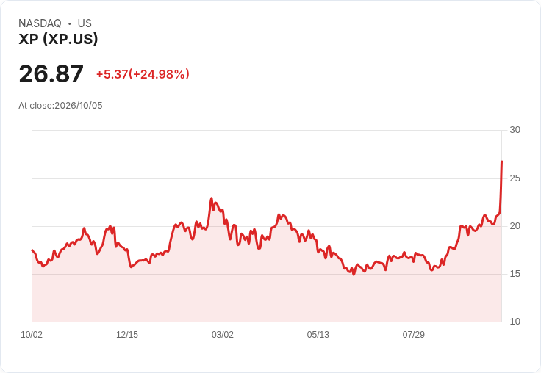Viewport: 541px width, 373px height.
Task: Click the At close:2026/10/05 timestamp
Action: (60, 106)
